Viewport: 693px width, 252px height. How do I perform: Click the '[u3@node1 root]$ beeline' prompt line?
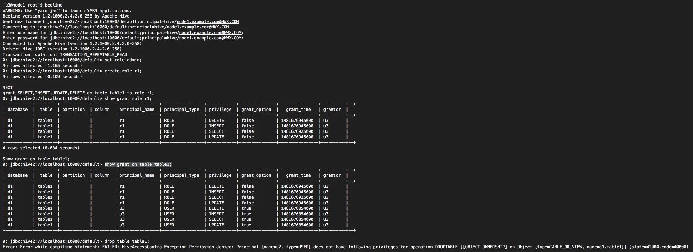(x=33, y=5)
